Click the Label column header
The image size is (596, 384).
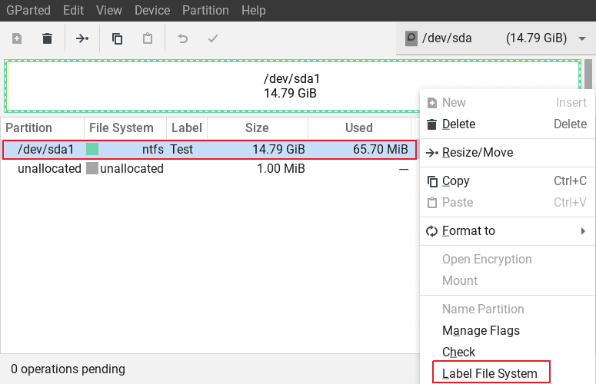coord(187,128)
